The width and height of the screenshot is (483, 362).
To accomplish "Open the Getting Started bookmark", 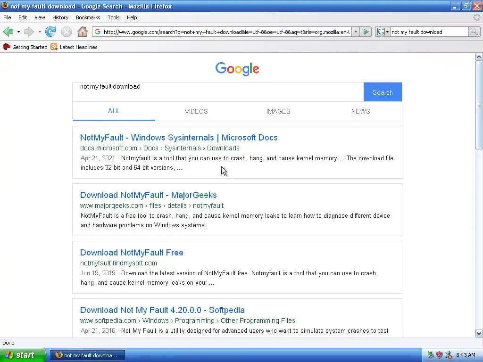I will point(25,47).
